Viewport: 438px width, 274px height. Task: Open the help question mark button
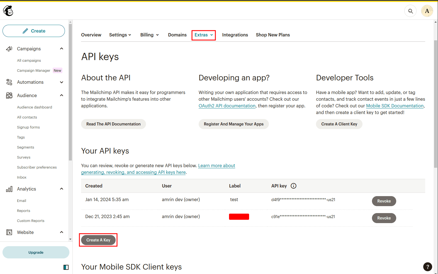pos(427,267)
